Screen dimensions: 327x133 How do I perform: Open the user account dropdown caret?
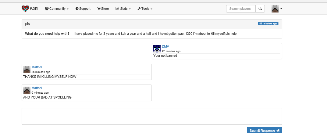point(281,9)
